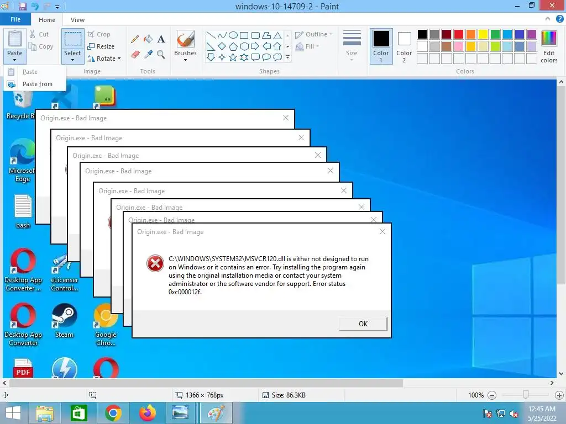Viewport: 566px width, 424px height.
Task: Click the Undo icon in title bar
Action: click(x=35, y=6)
